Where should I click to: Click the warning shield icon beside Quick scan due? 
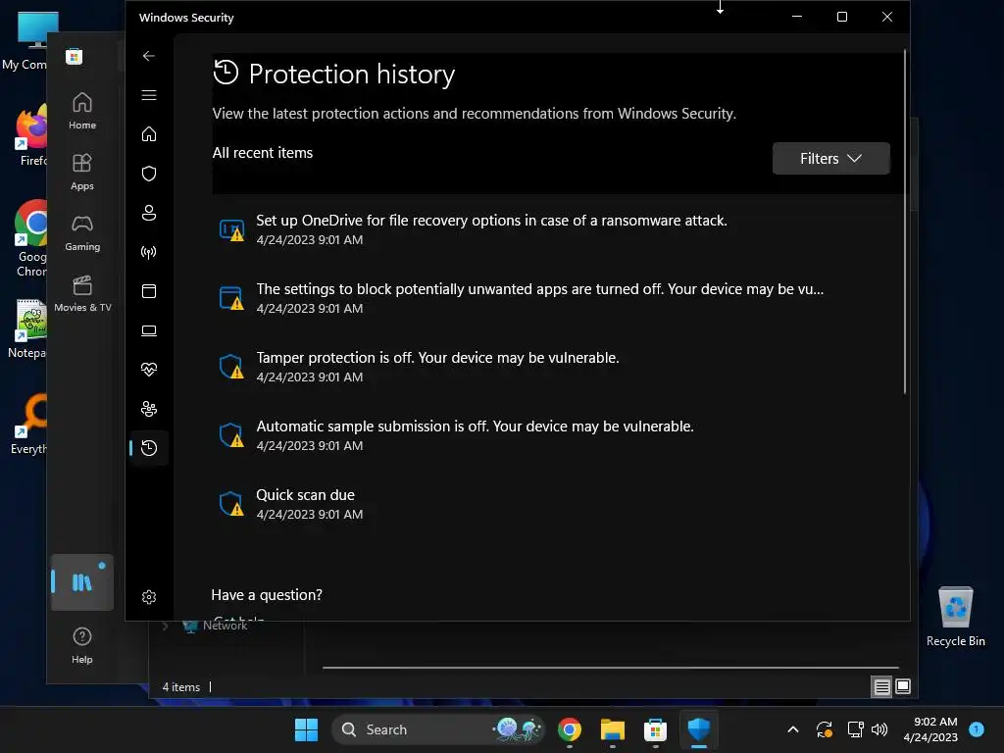pos(231,504)
